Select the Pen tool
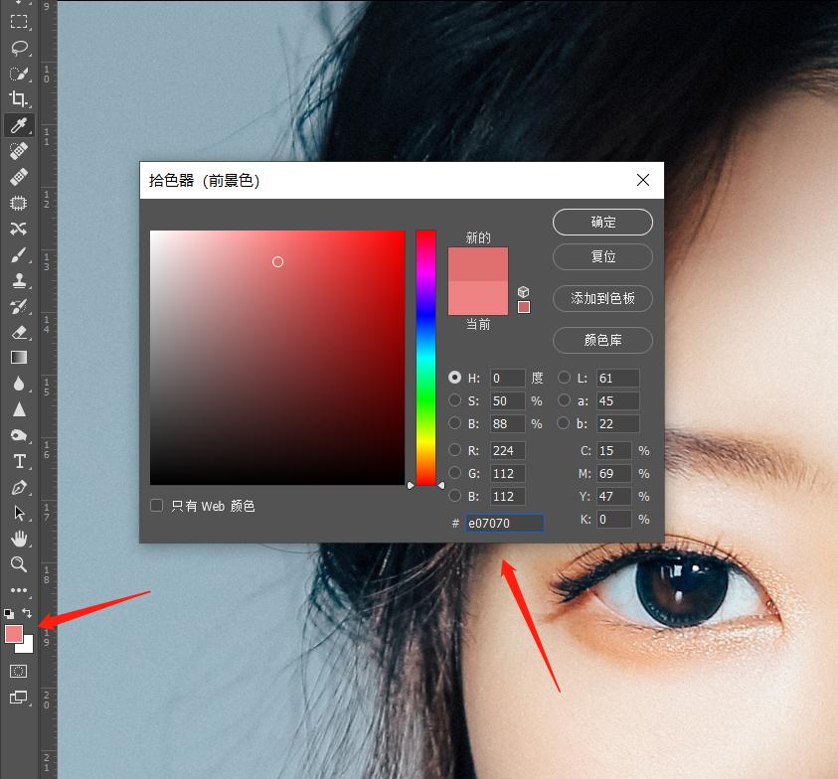The height and width of the screenshot is (779, 838). click(19, 487)
